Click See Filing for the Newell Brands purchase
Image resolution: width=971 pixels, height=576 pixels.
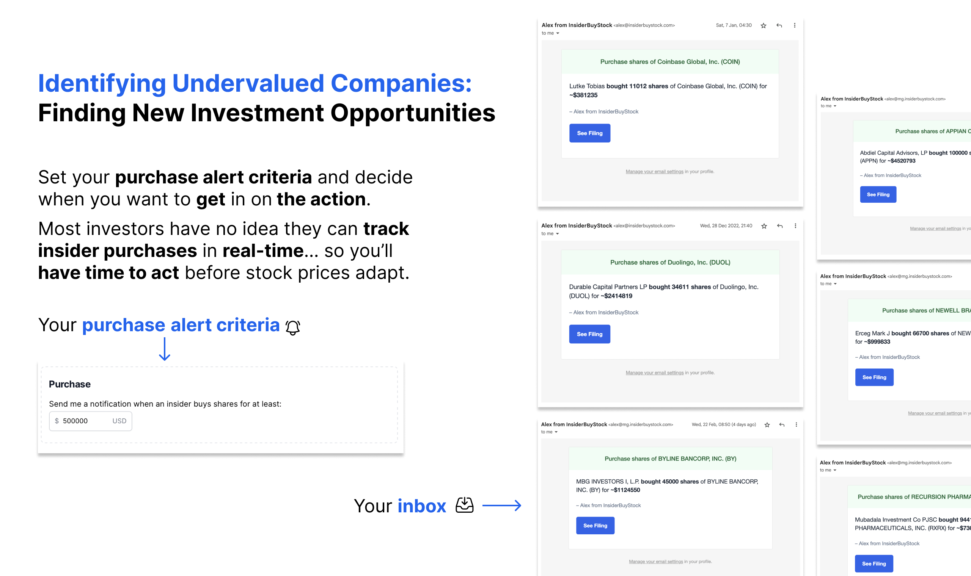coord(874,377)
